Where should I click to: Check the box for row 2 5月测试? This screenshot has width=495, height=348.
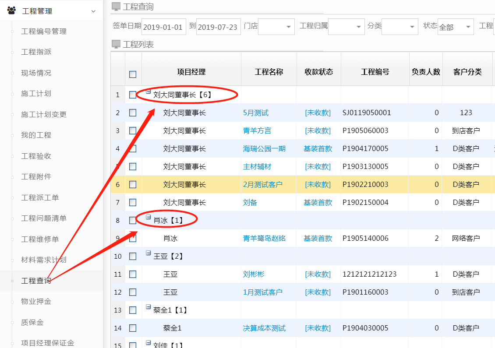133,113
